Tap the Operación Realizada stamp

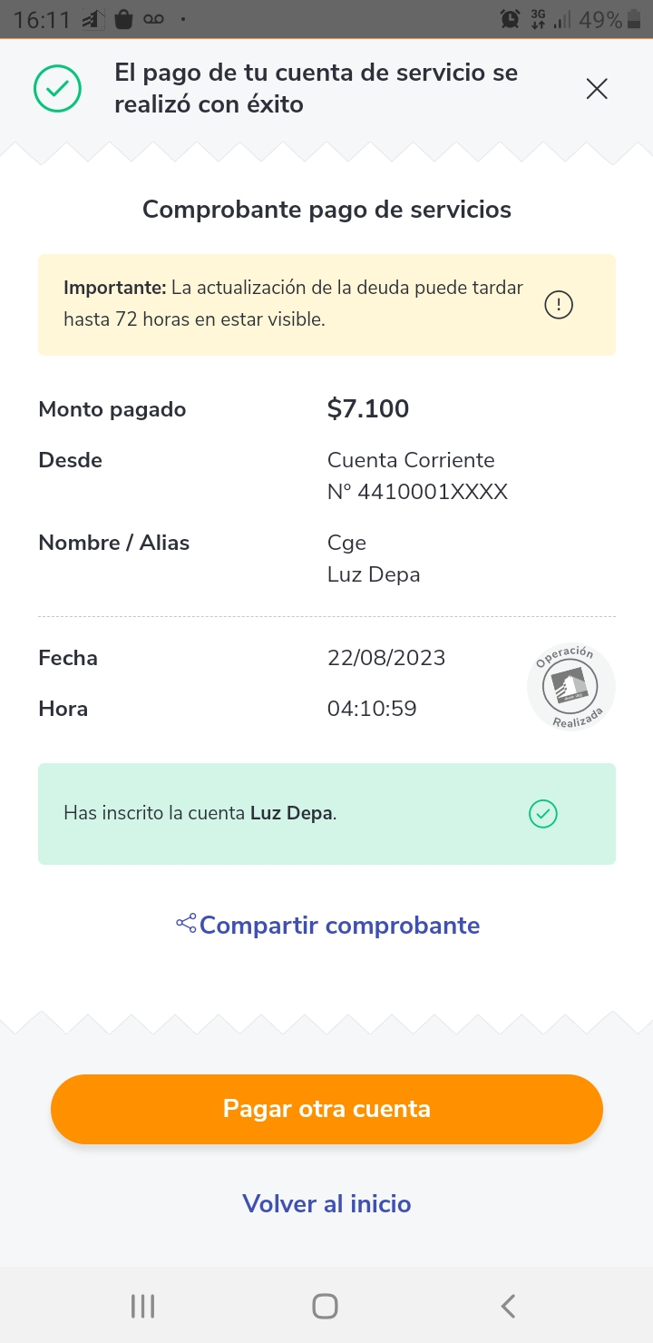[570, 687]
